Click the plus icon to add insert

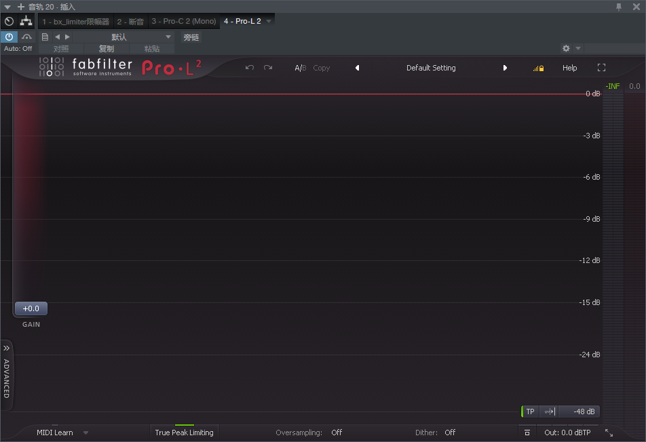[x=20, y=7]
